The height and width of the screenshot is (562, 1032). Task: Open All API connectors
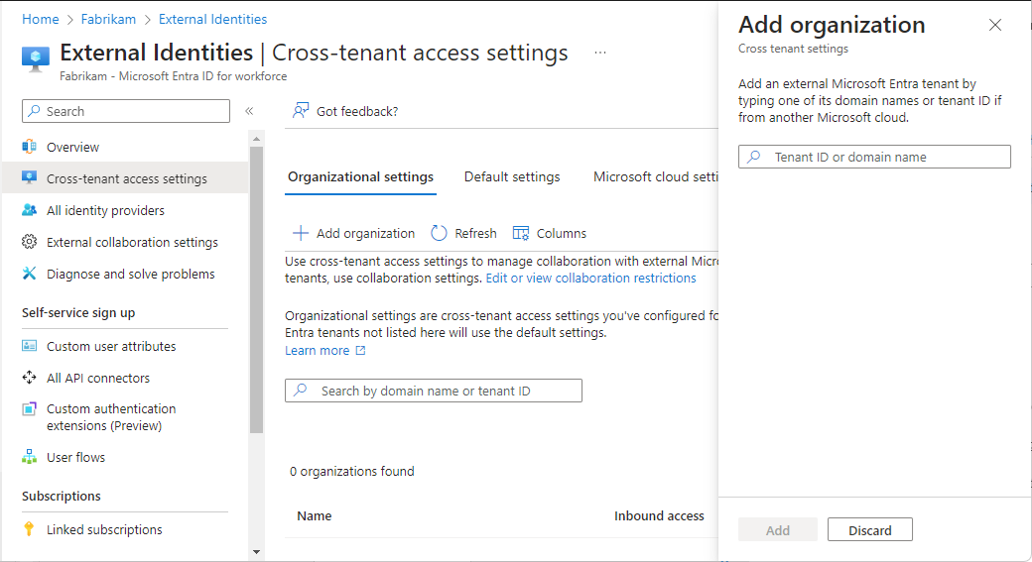pos(98,378)
